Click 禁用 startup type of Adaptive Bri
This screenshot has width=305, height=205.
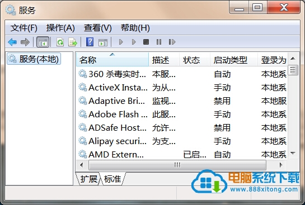(x=222, y=101)
